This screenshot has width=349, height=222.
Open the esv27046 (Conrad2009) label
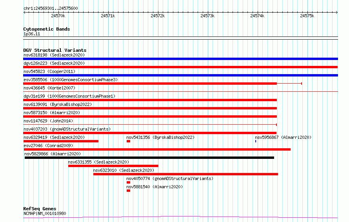point(48,146)
